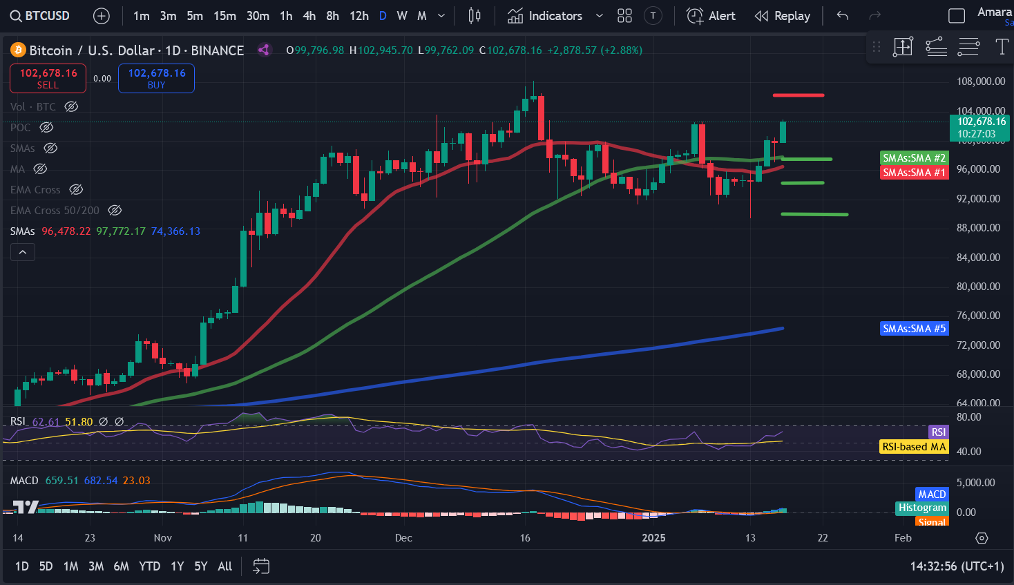Start bar Replay mode
Screen dimensions: 1014x585
coord(783,16)
